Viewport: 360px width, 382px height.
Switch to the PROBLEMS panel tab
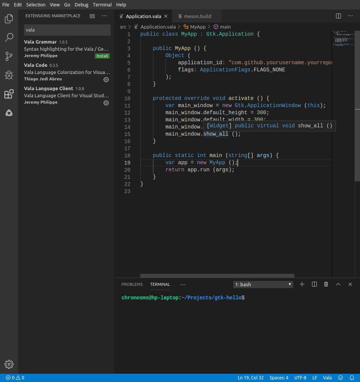point(132,284)
